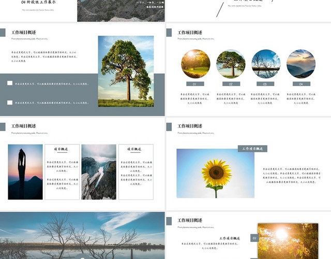331x259 pixels.
Task: Click the gray 04 number label
Action: pos(302,84)
